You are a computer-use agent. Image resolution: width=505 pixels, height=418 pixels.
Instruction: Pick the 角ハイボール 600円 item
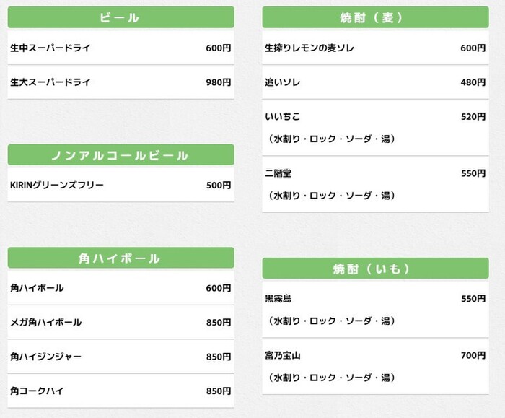tap(37, 288)
